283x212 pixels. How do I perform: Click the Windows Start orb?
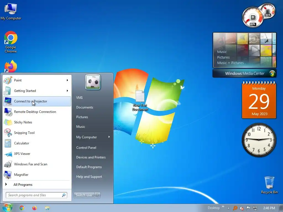(7, 208)
